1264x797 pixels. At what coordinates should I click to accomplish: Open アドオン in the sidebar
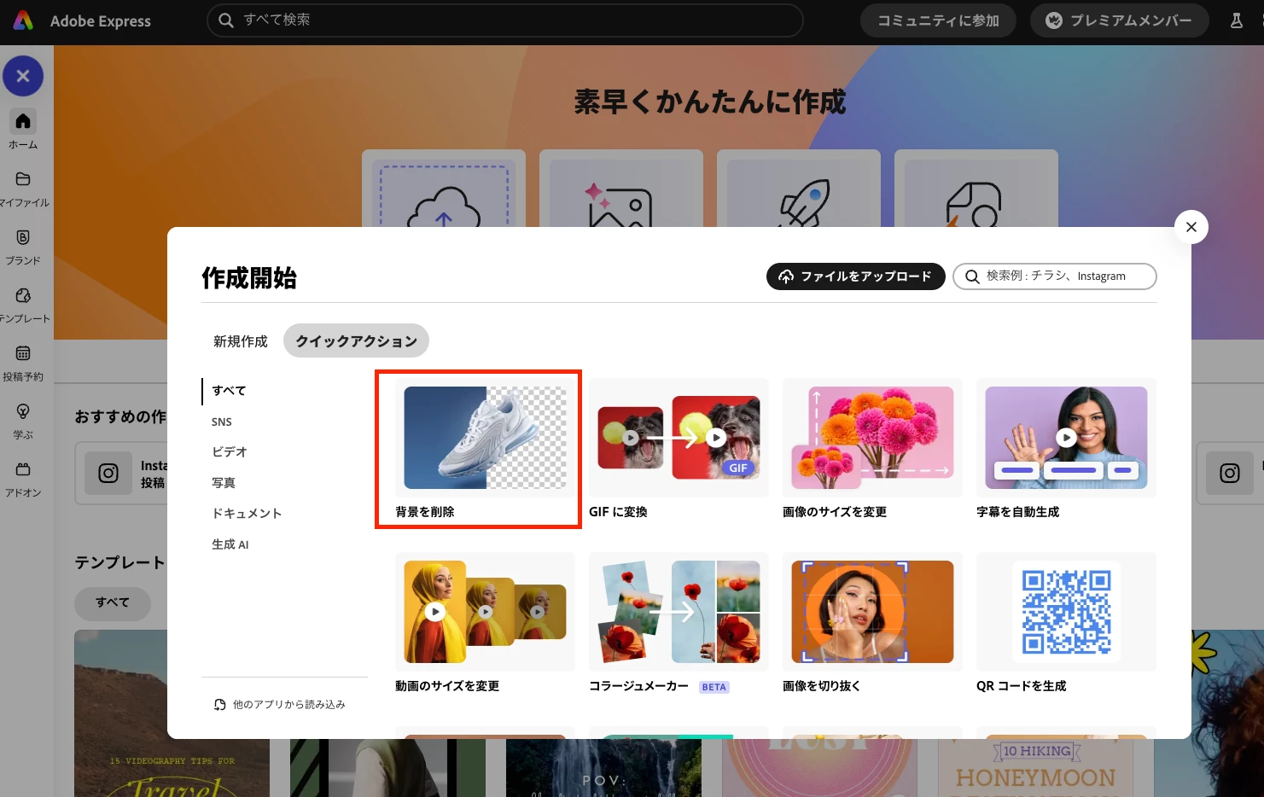pyautogui.click(x=23, y=479)
